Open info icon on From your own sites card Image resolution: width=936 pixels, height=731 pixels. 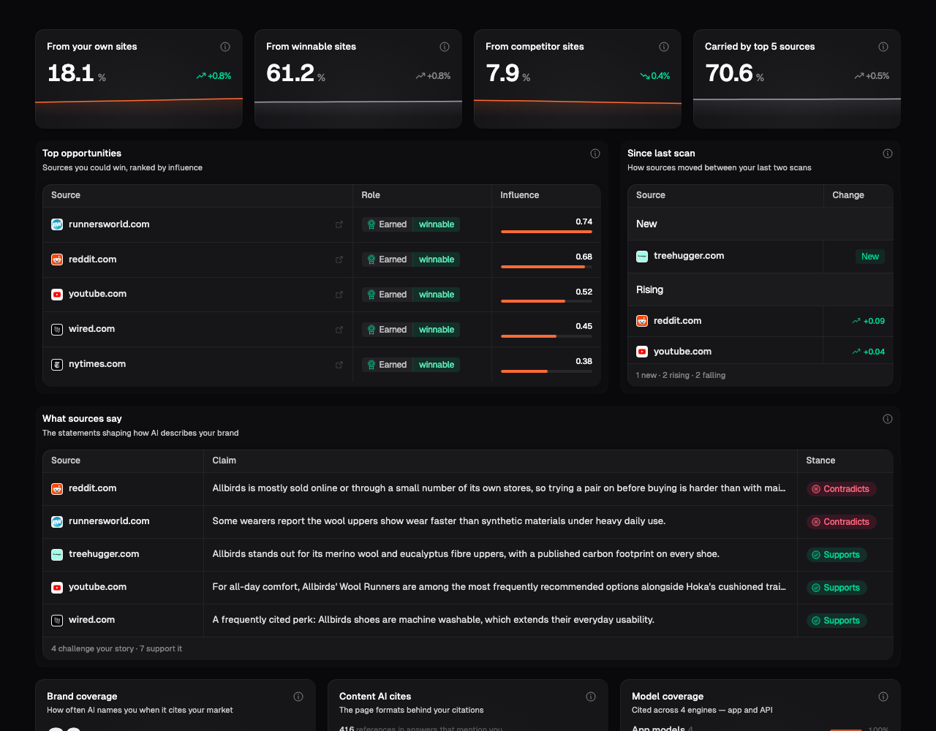tap(225, 47)
